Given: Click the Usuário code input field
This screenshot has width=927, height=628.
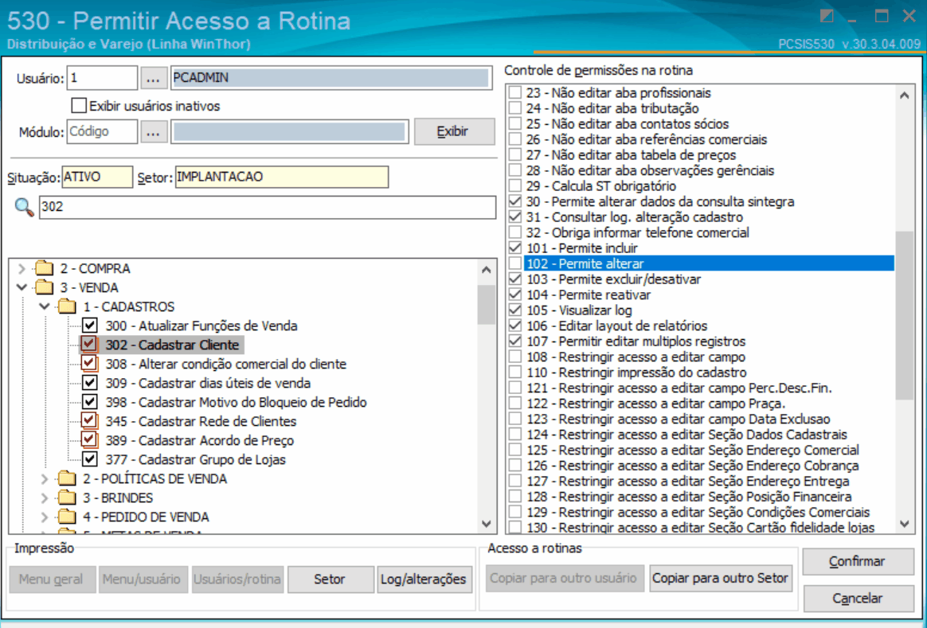Looking at the screenshot, I should 102,78.
